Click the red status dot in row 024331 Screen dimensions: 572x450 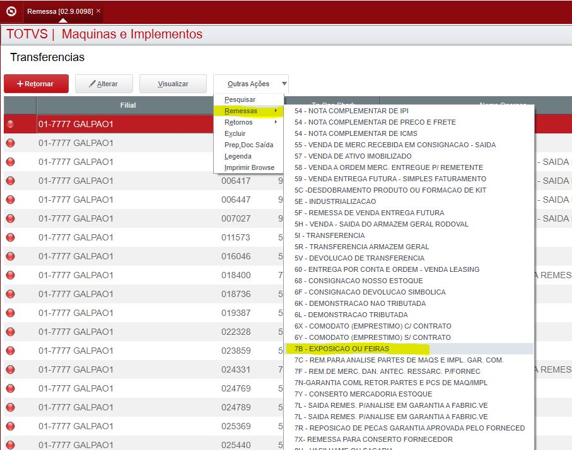coord(11,369)
